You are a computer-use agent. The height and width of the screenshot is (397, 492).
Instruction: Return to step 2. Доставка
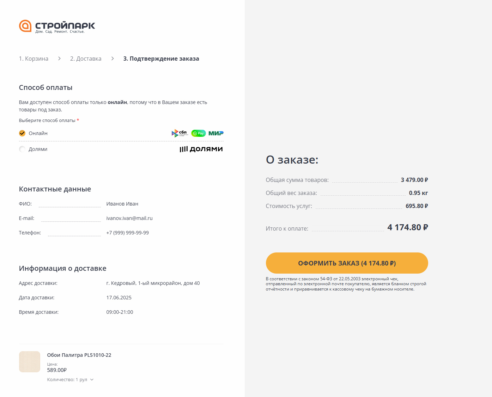point(86,59)
